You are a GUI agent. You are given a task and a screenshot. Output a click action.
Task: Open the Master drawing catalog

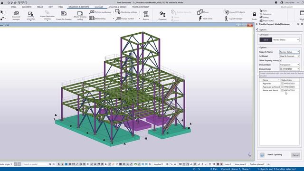pos(80,16)
